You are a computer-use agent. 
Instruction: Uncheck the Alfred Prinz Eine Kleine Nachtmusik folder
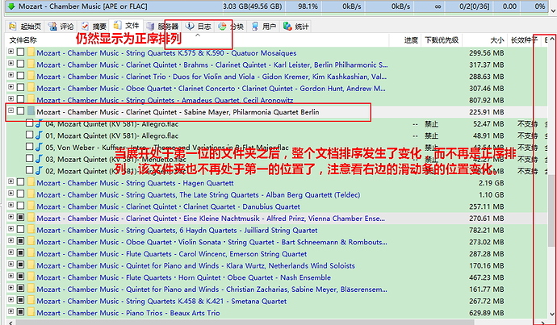click(x=21, y=218)
